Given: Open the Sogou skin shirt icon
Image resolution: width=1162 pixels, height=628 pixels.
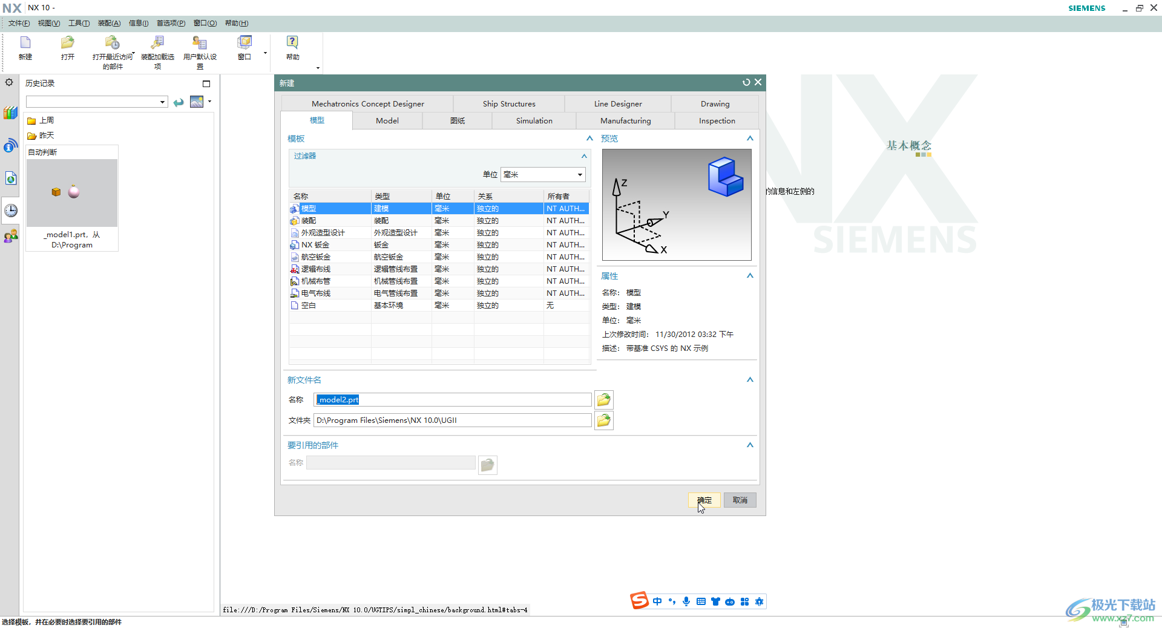Looking at the screenshot, I should click(715, 601).
